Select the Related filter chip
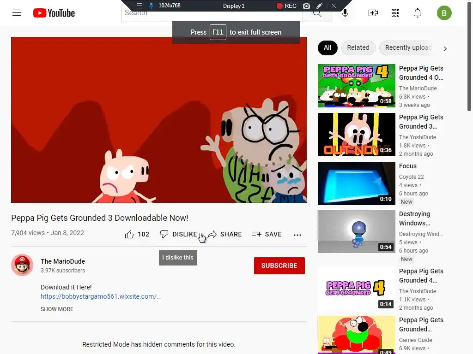Screen dimensions: 473x354 358,48
